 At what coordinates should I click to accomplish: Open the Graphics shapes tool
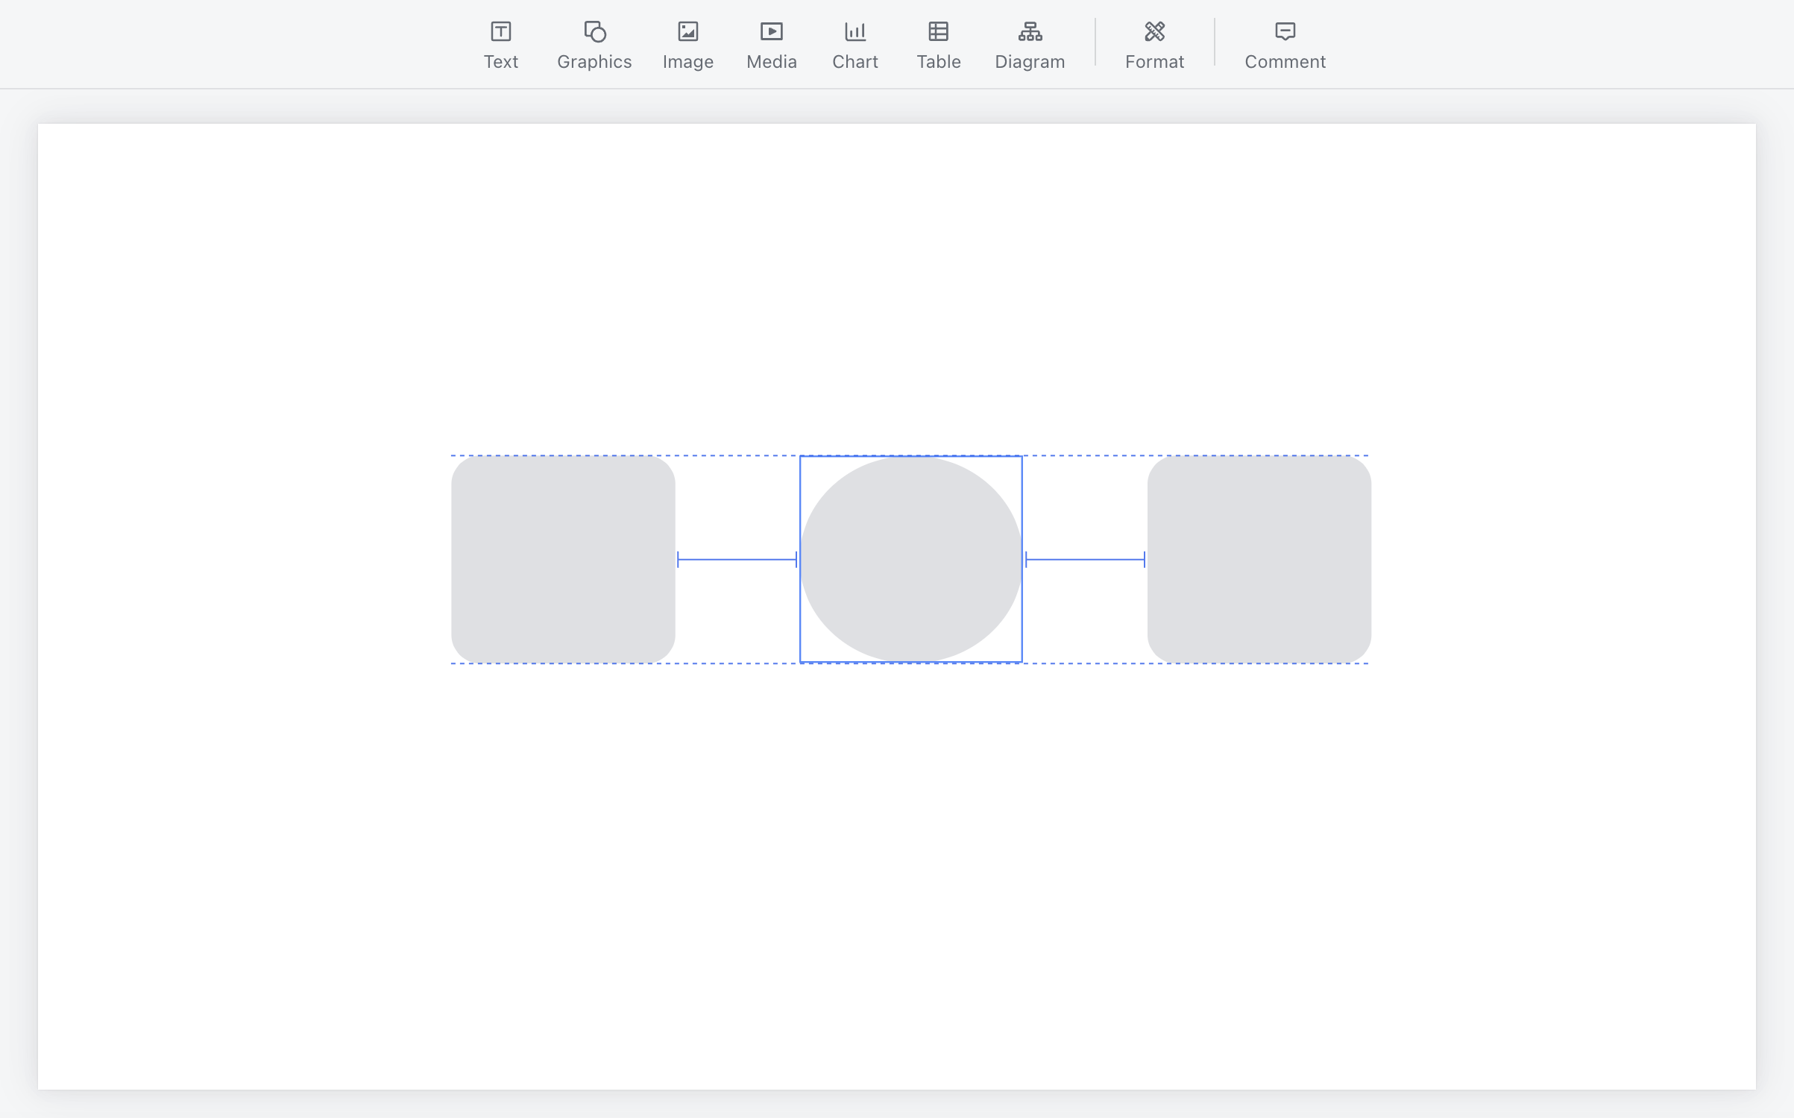[594, 33]
